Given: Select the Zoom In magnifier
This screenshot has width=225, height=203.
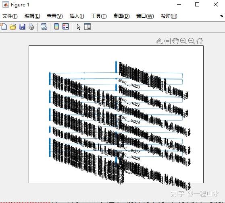Looking at the screenshot, I should [x=183, y=41].
